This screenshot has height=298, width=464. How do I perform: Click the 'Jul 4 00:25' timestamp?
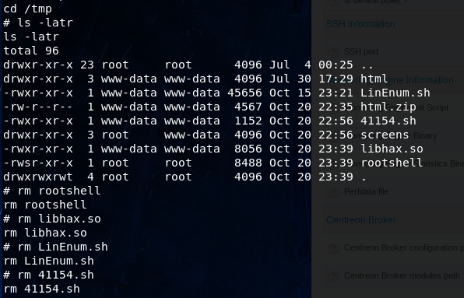(311, 65)
